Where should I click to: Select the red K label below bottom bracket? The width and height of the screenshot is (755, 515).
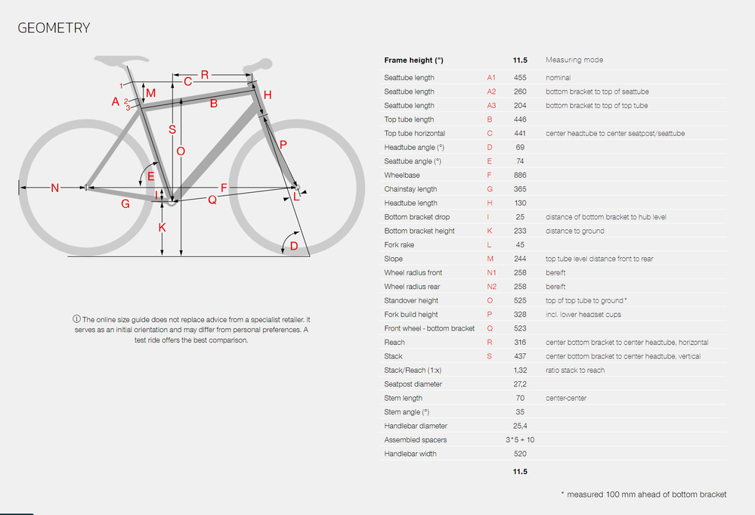click(x=162, y=228)
